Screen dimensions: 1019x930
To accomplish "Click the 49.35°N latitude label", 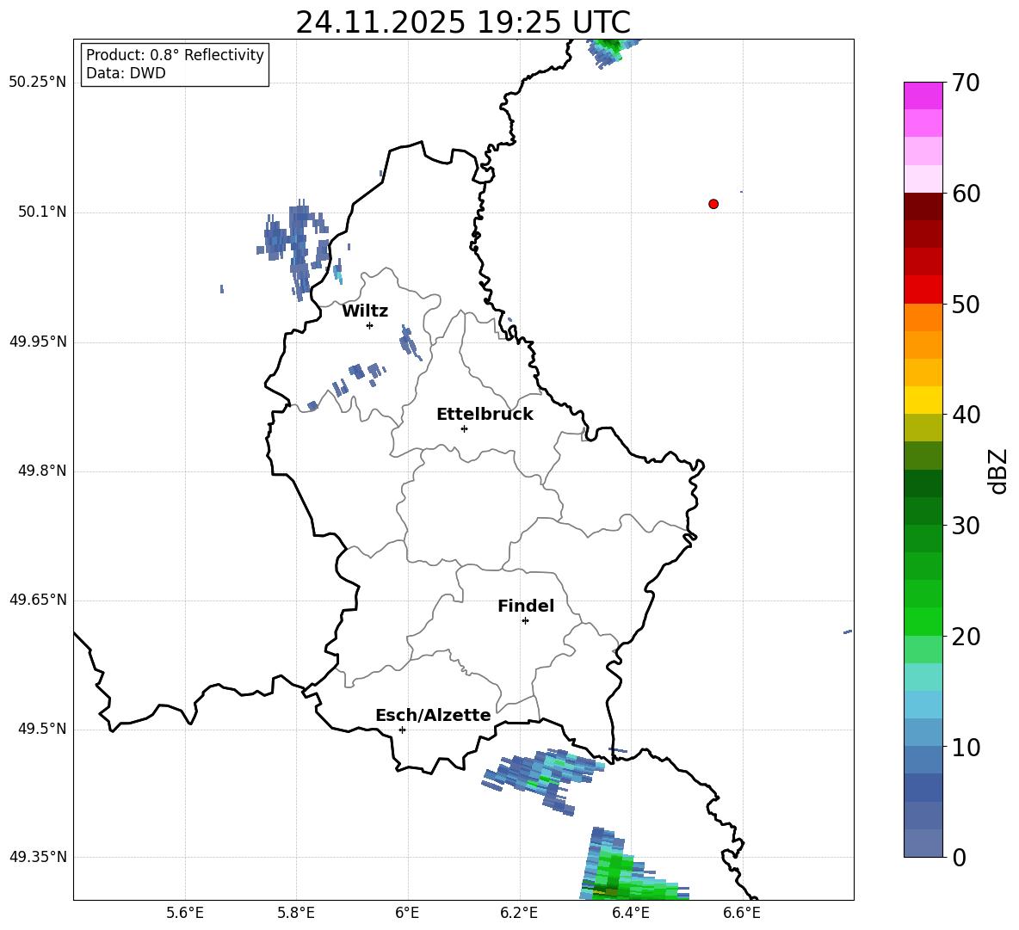I will coord(37,857).
